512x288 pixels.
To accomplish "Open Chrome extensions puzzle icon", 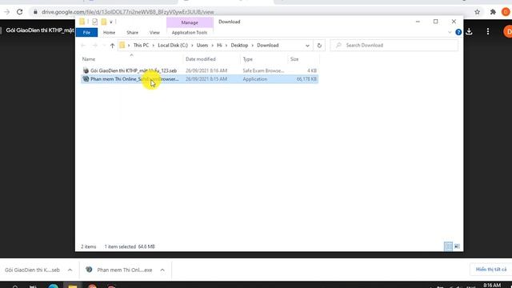I will (x=493, y=12).
